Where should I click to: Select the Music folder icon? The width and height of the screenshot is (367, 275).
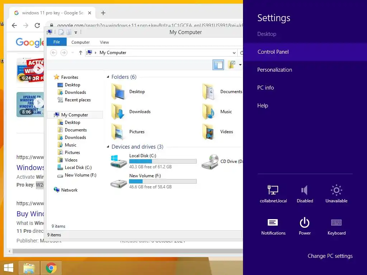click(209, 112)
